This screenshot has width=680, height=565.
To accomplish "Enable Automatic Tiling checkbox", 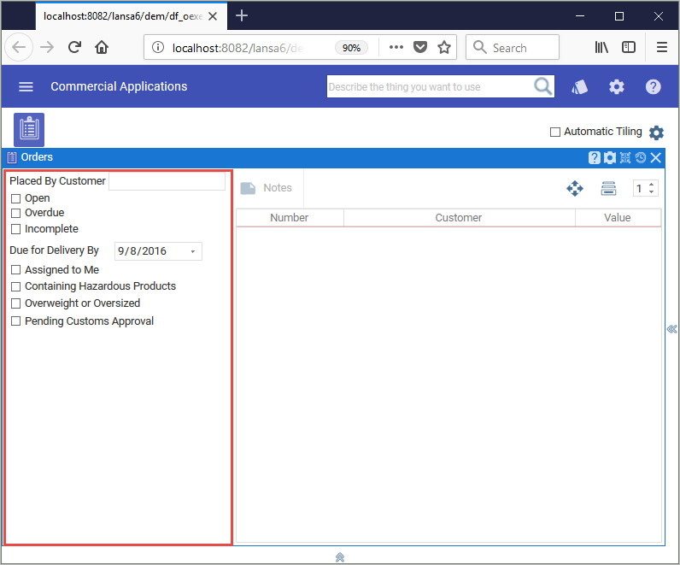I will [554, 132].
